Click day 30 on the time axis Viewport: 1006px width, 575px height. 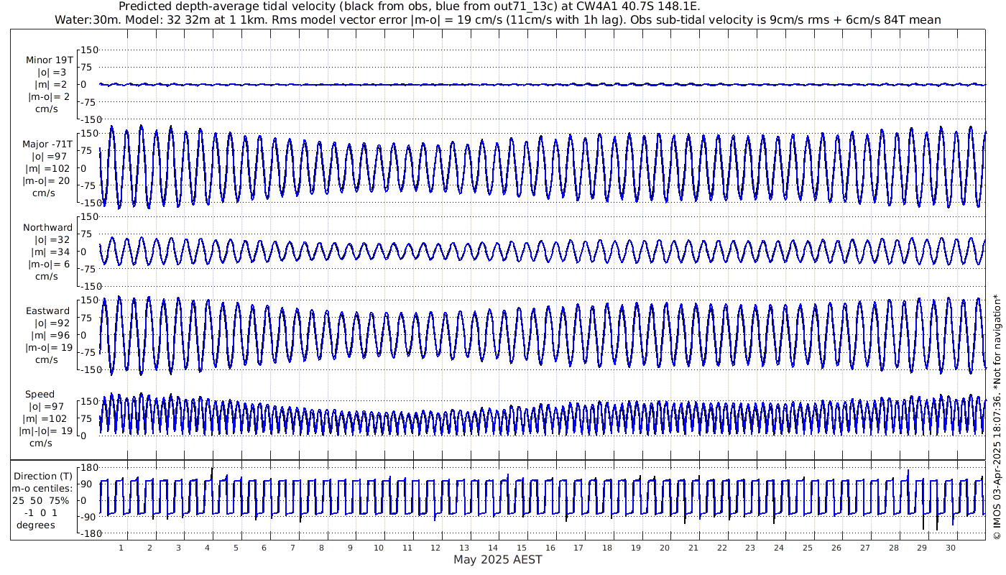point(951,548)
